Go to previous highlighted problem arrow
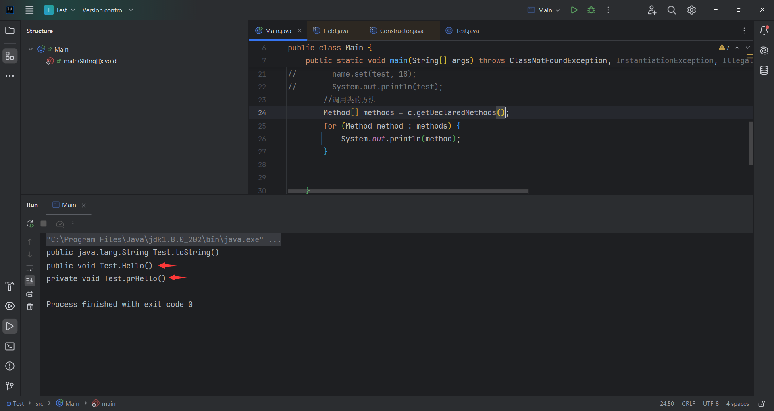The height and width of the screenshot is (411, 774). click(x=737, y=48)
